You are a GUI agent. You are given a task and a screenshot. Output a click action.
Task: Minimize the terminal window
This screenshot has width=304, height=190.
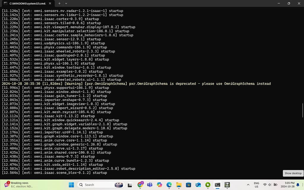279,4
